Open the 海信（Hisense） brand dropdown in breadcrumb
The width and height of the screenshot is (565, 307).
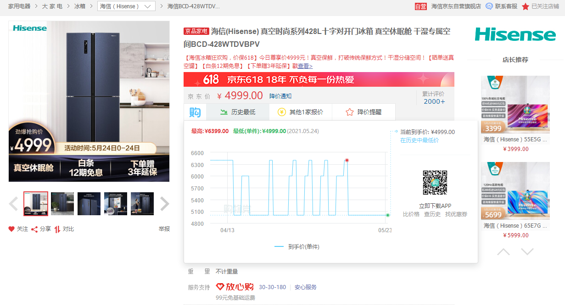tap(126, 6)
